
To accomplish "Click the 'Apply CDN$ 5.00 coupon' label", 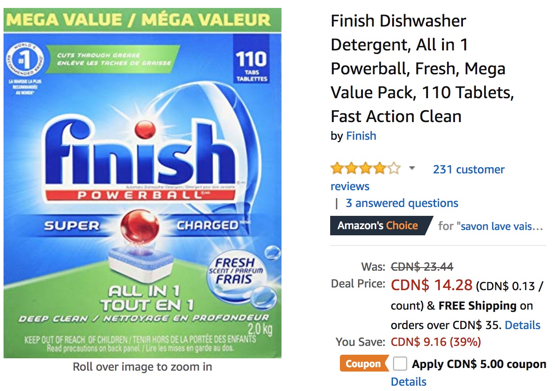I will (479, 364).
